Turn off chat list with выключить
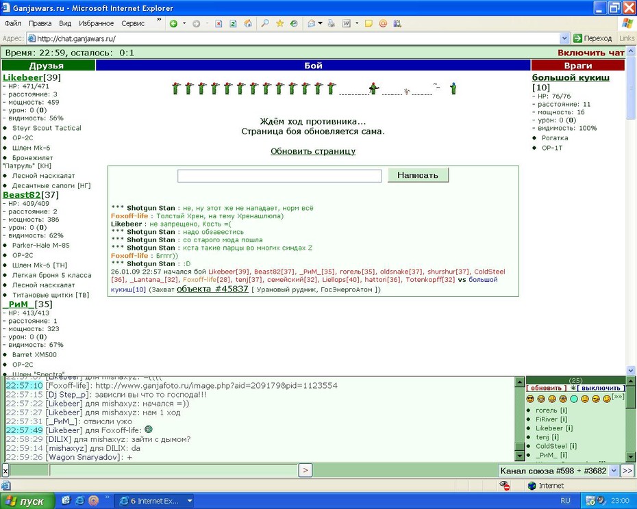Screen dimensions: 637x509 [x=601, y=388]
